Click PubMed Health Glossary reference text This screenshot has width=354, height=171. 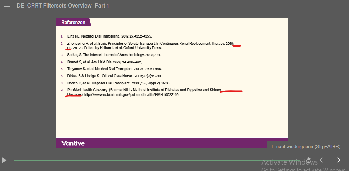tap(144, 92)
